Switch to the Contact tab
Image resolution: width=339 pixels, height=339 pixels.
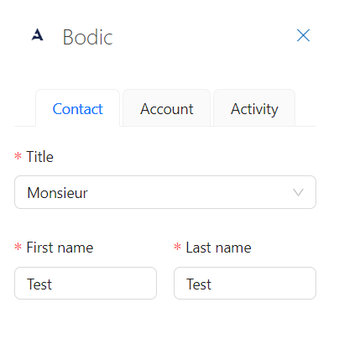click(x=78, y=108)
